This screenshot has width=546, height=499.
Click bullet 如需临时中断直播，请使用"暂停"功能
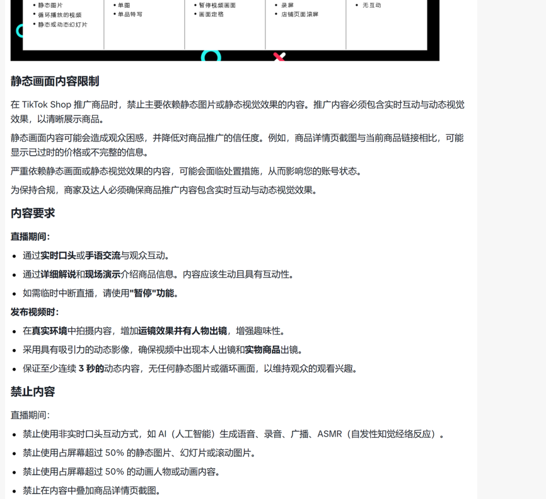[101, 293]
